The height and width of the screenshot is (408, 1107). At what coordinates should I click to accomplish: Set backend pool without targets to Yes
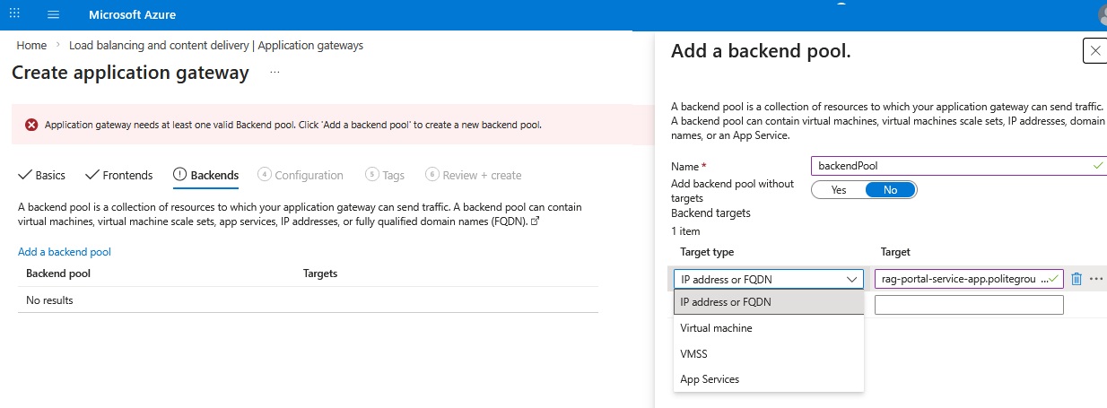coord(839,190)
